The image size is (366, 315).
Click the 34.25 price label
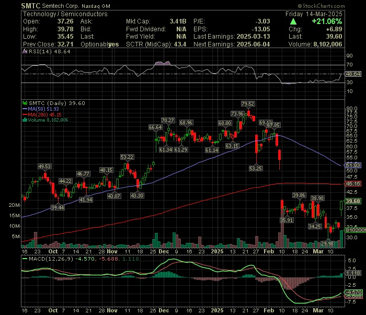(x=315, y=226)
